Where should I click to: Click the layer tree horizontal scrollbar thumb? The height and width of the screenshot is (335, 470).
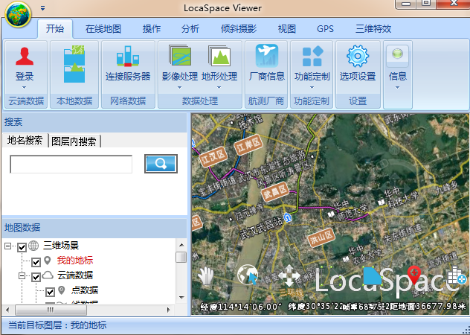pos(51,310)
